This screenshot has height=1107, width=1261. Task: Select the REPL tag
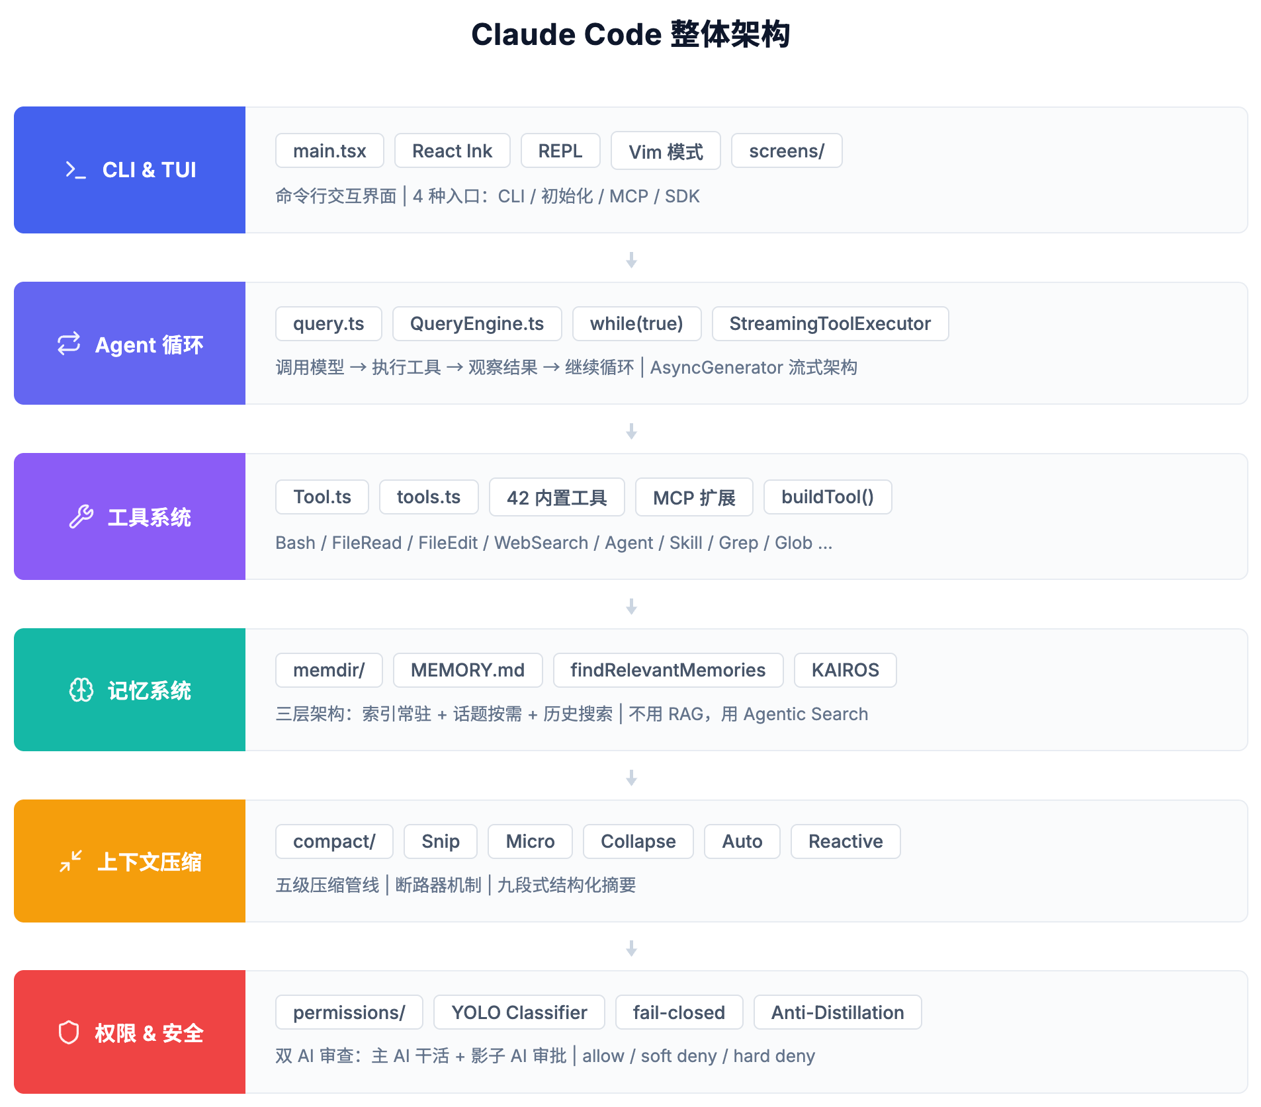[x=560, y=150]
